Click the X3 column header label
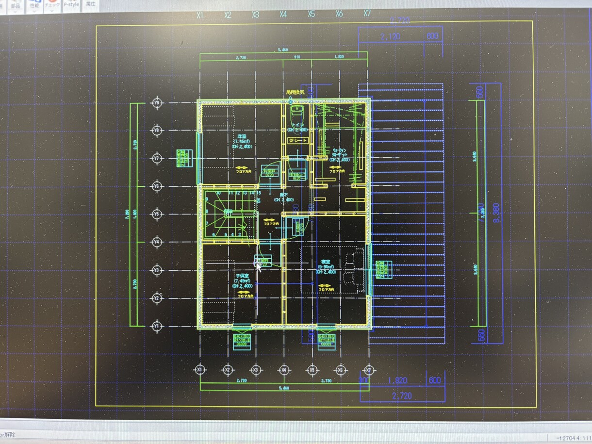The height and width of the screenshot is (444, 592). pos(256,15)
